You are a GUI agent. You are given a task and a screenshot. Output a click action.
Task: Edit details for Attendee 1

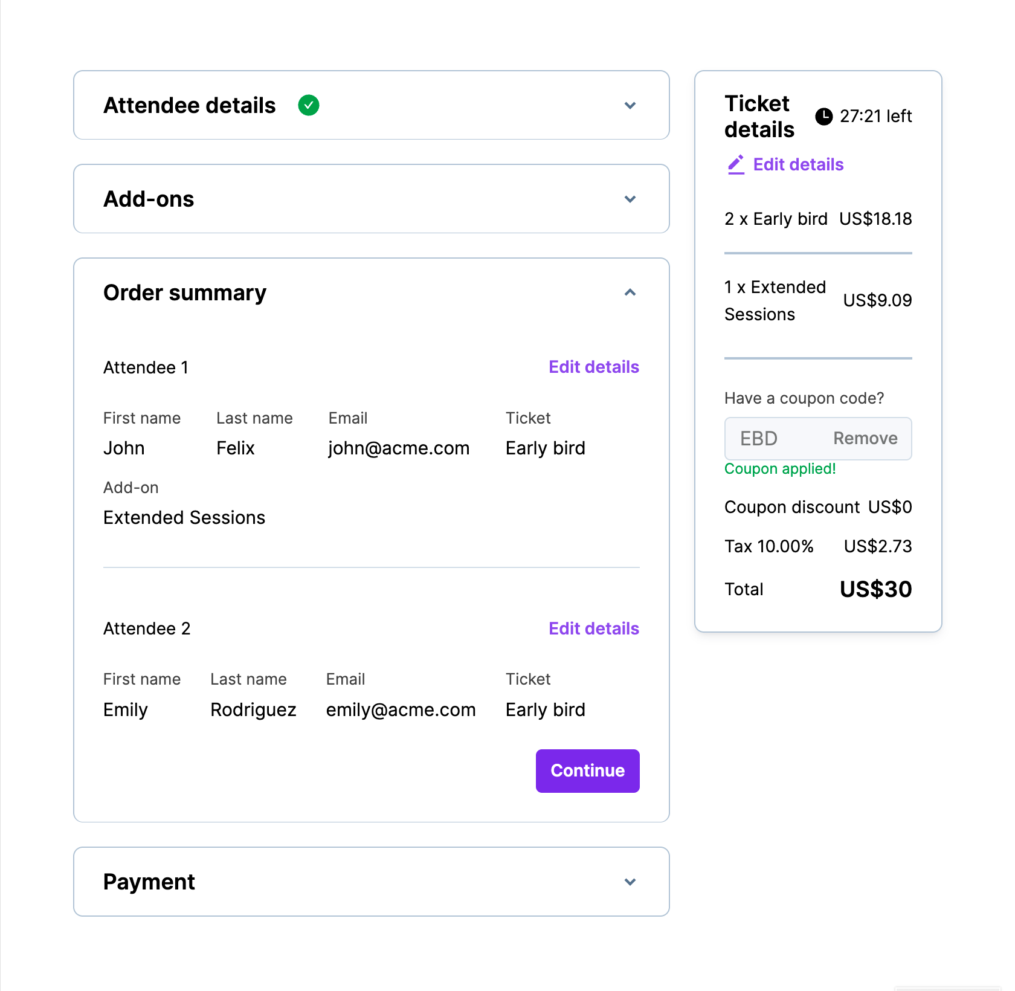[x=594, y=367]
